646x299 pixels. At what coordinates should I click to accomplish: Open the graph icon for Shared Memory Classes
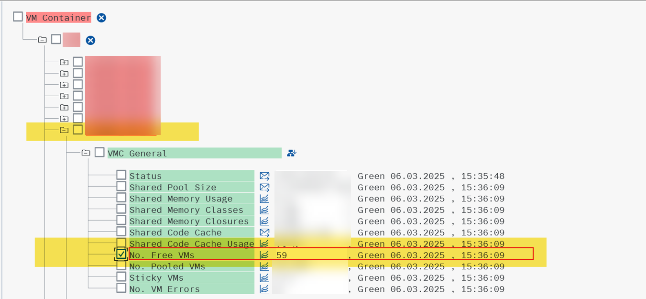[x=264, y=210]
